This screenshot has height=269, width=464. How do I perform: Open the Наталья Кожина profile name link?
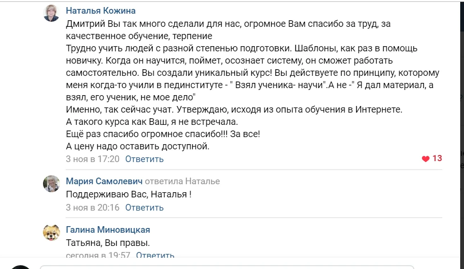coord(101,11)
